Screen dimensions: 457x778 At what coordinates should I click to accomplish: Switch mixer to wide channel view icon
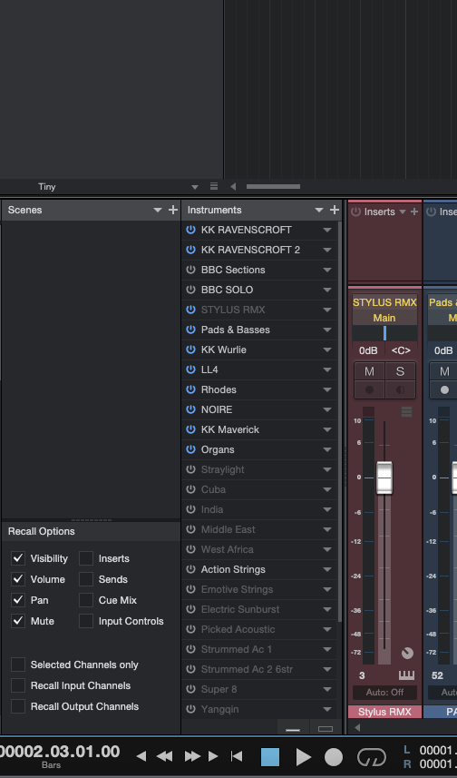[x=326, y=729]
